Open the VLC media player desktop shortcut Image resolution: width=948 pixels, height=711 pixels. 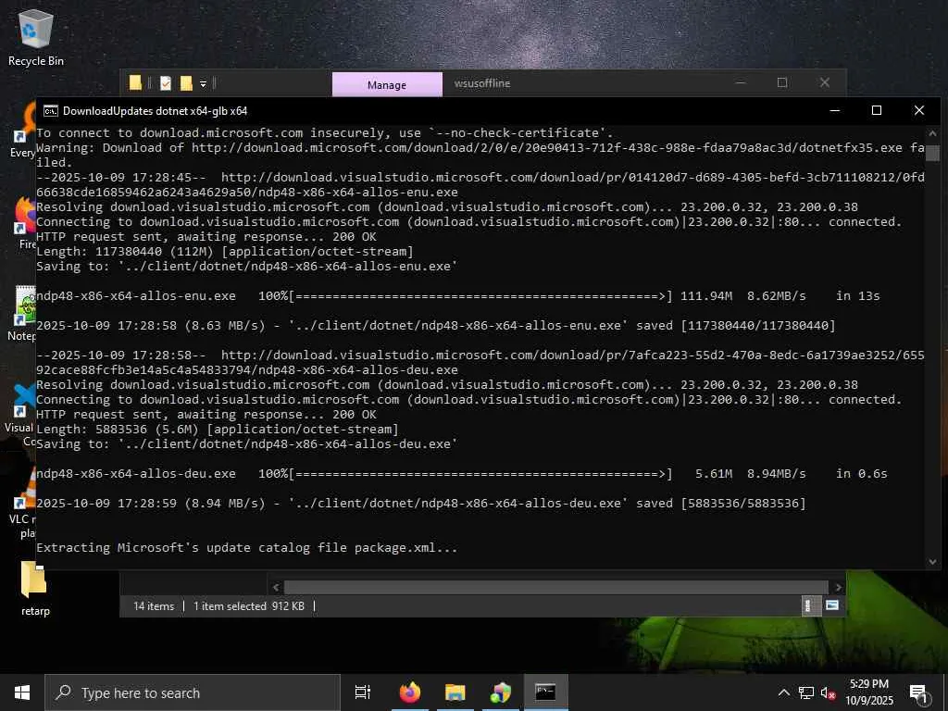[23, 502]
